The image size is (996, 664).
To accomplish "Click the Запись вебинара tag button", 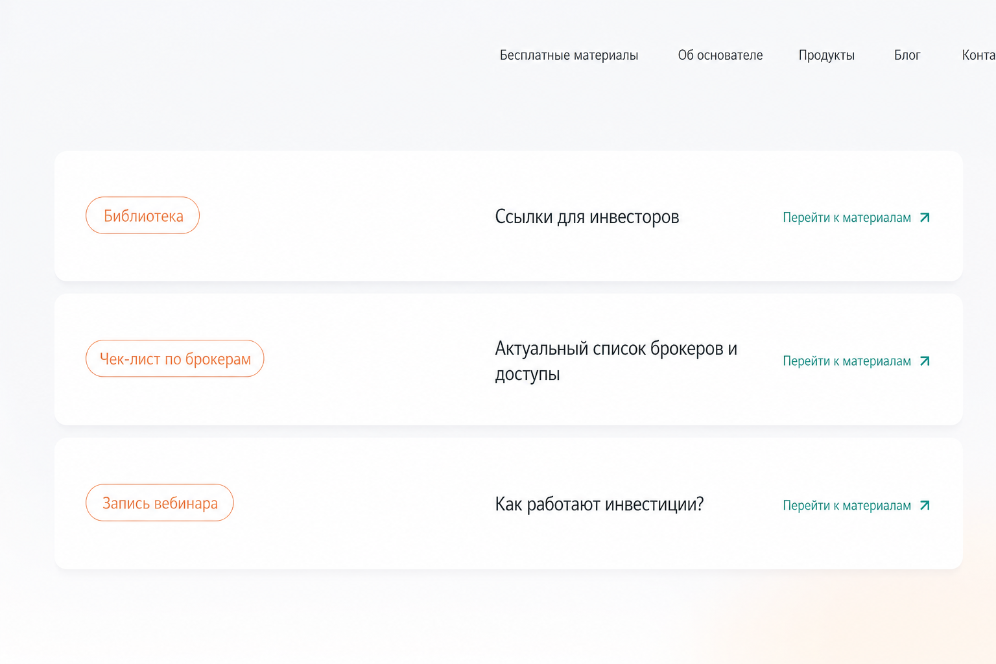I will [160, 503].
